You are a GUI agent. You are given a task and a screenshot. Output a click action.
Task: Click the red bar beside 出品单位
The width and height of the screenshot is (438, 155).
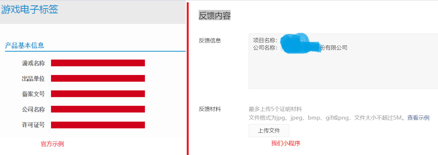pyautogui.click(x=98, y=78)
